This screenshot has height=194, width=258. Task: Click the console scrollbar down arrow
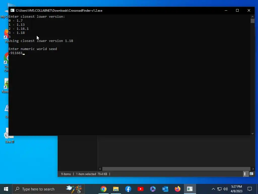(252, 134)
